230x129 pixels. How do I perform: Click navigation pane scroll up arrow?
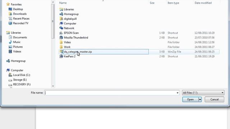(53, 2)
